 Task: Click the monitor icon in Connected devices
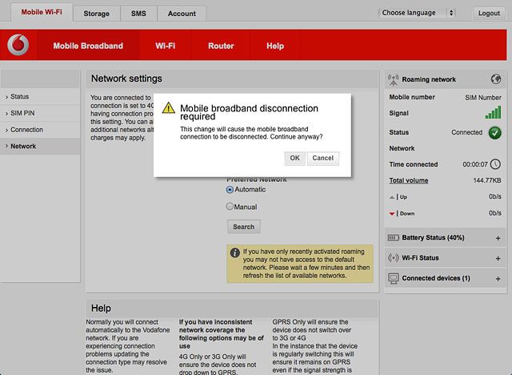(x=394, y=279)
